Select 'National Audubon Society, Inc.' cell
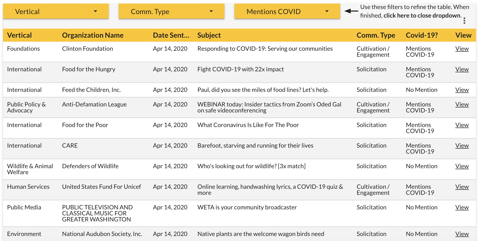Image resolution: width=479 pixels, height=241 pixels. click(x=102, y=234)
